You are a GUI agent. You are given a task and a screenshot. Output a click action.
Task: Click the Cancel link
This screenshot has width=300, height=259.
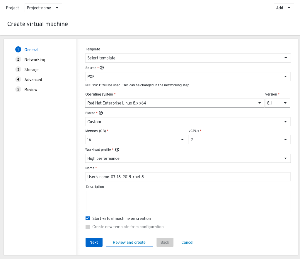(x=187, y=242)
